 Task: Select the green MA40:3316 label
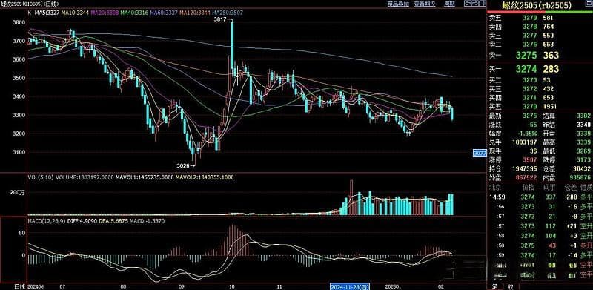click(x=133, y=13)
